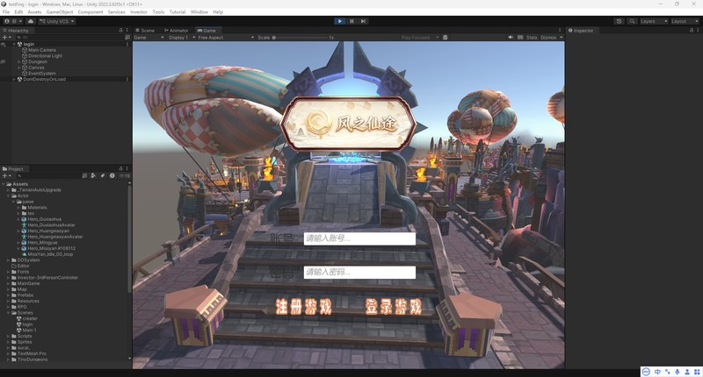
Task: Toggle hidden packages count icon in Project
Action: click(x=124, y=175)
